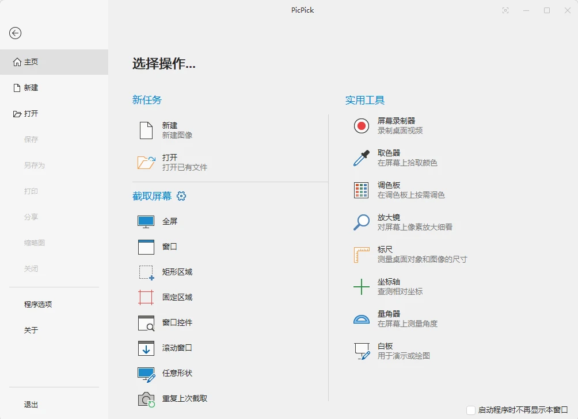Click the 新建 page icon in sidebar
Viewport: 578px width, 419px height.
(17, 88)
